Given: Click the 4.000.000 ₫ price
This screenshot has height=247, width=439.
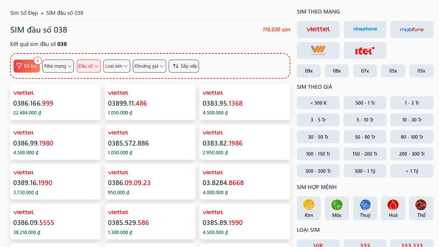Looking at the screenshot, I should (x=215, y=192).
